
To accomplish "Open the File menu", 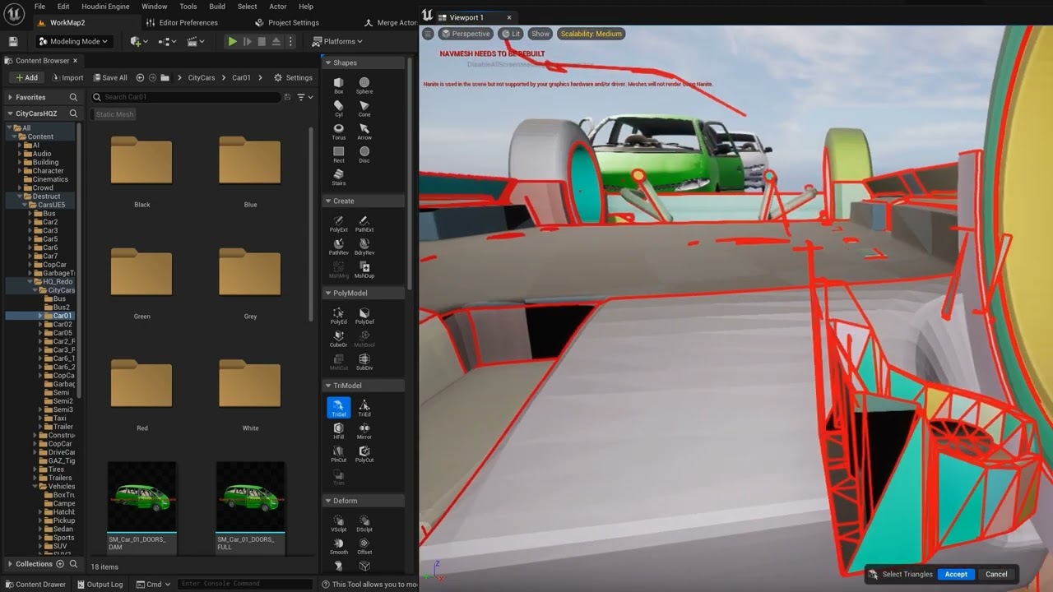I will (39, 7).
